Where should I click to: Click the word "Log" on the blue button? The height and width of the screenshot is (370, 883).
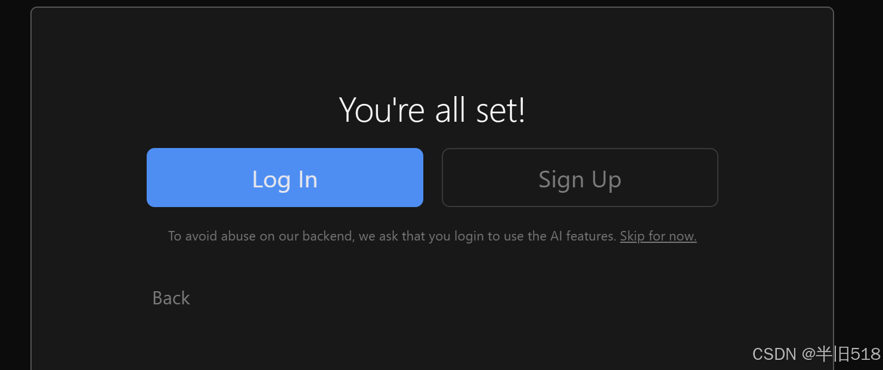[271, 179]
